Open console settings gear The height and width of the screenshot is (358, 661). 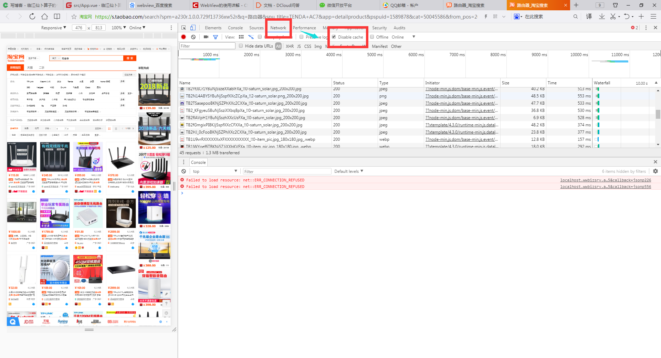[x=655, y=171]
